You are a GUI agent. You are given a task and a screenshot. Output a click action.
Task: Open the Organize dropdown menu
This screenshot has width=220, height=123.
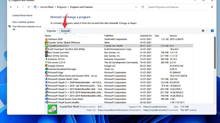(x=52, y=31)
